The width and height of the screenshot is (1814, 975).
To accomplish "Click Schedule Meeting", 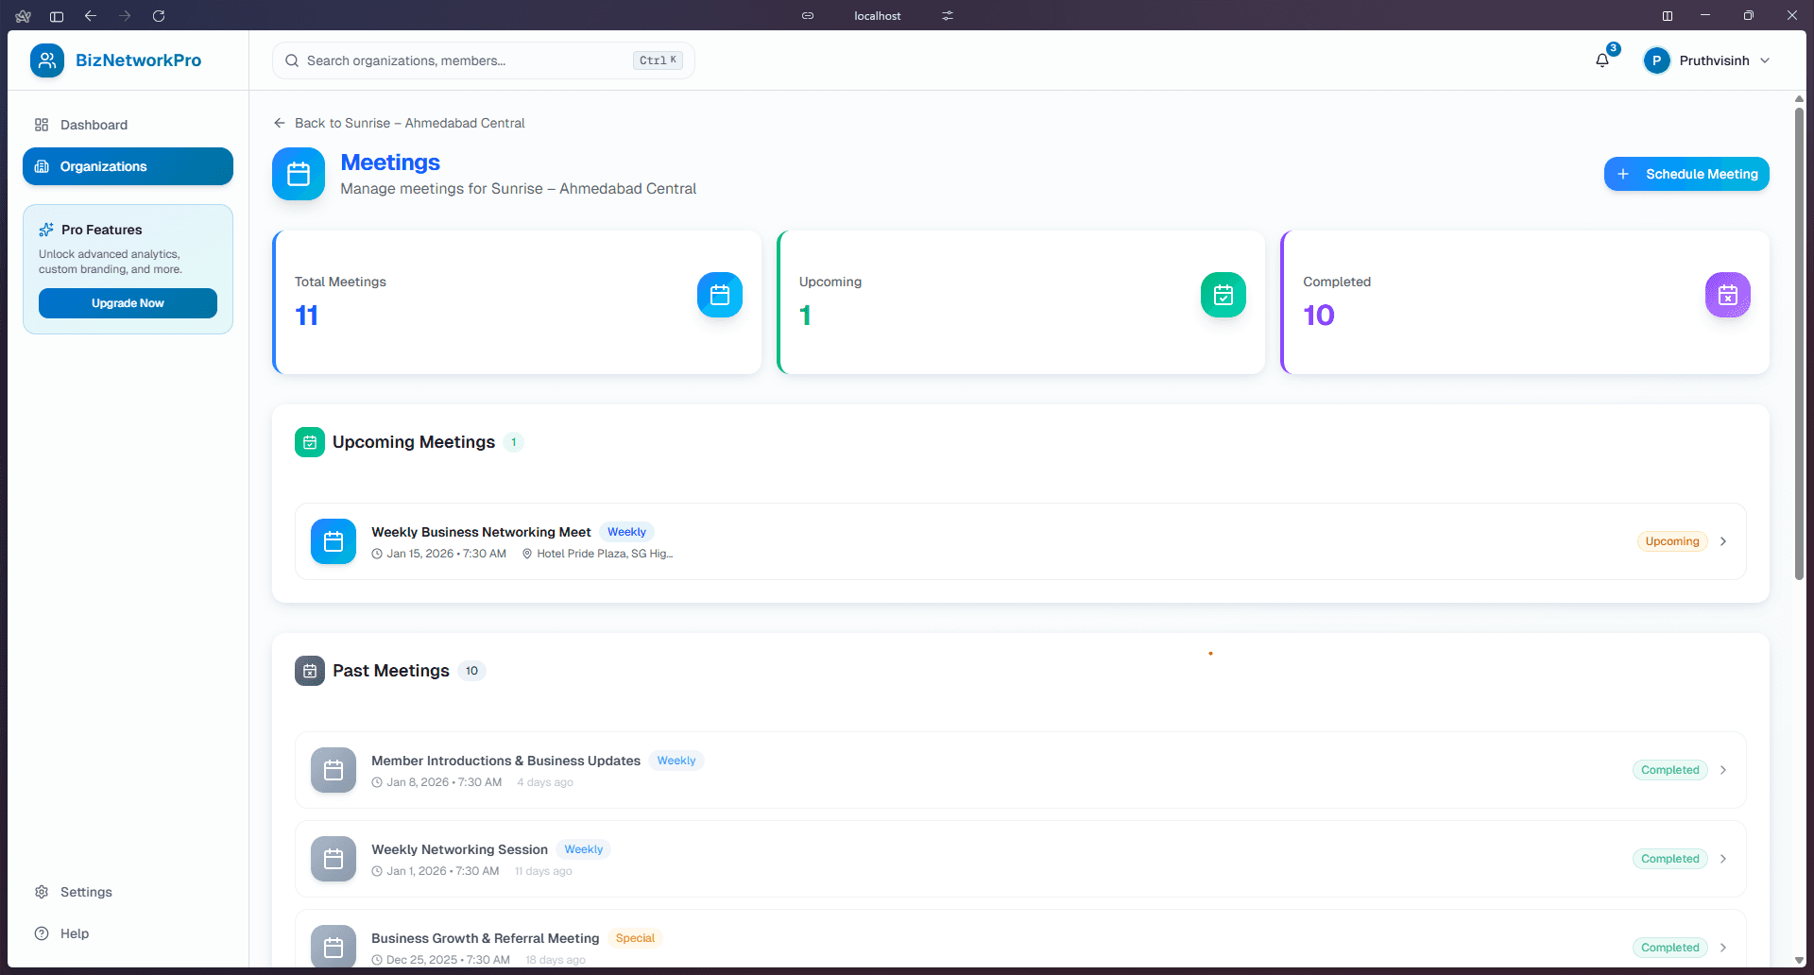I will (x=1686, y=174).
